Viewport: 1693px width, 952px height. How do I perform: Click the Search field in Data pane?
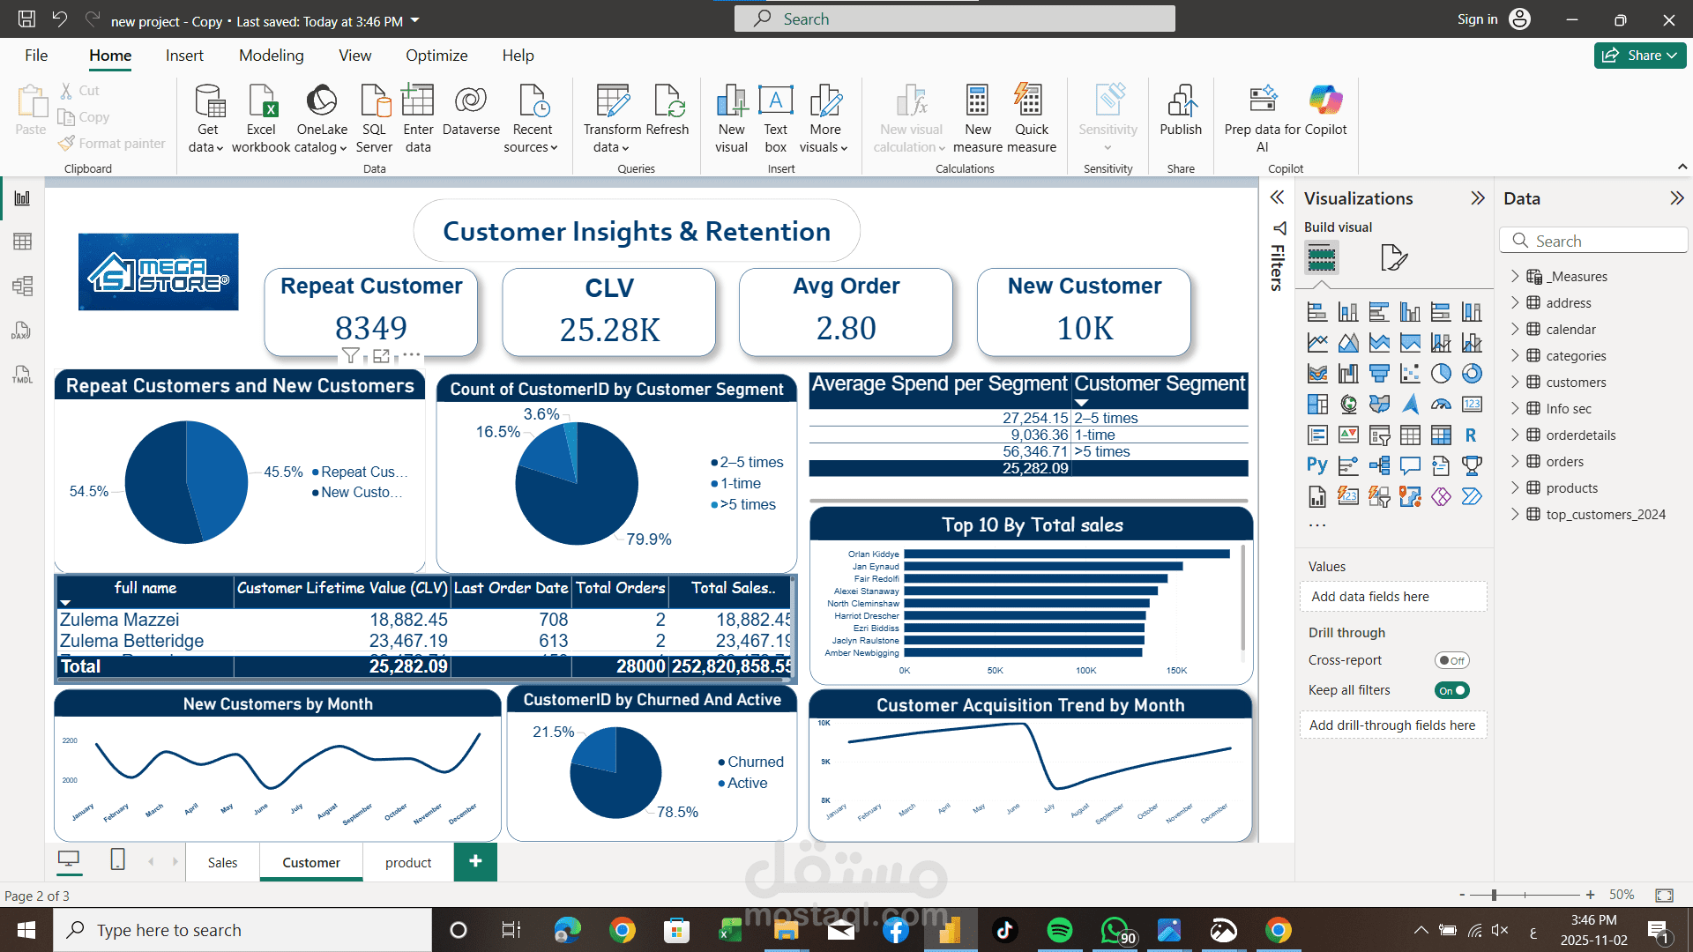point(1593,240)
